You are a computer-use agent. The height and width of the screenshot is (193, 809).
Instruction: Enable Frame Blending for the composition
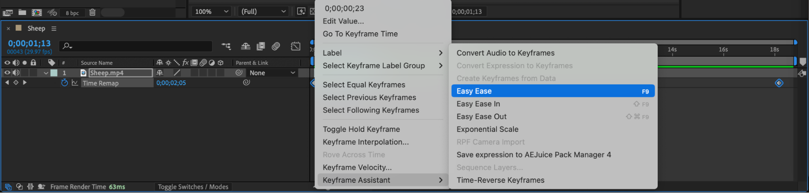pyautogui.click(x=261, y=46)
